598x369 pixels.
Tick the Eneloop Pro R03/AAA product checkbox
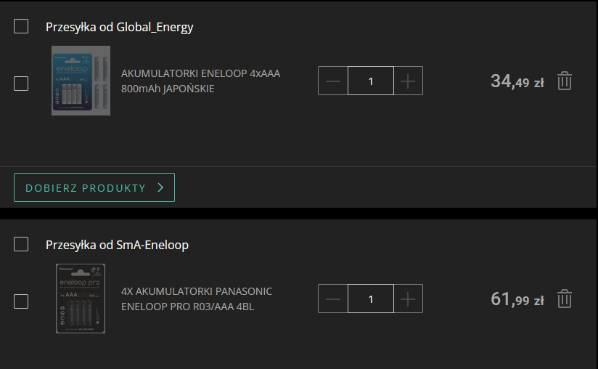click(21, 301)
